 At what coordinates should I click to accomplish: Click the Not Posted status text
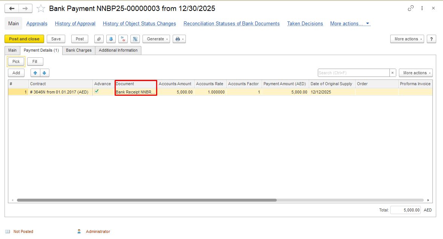23,231
